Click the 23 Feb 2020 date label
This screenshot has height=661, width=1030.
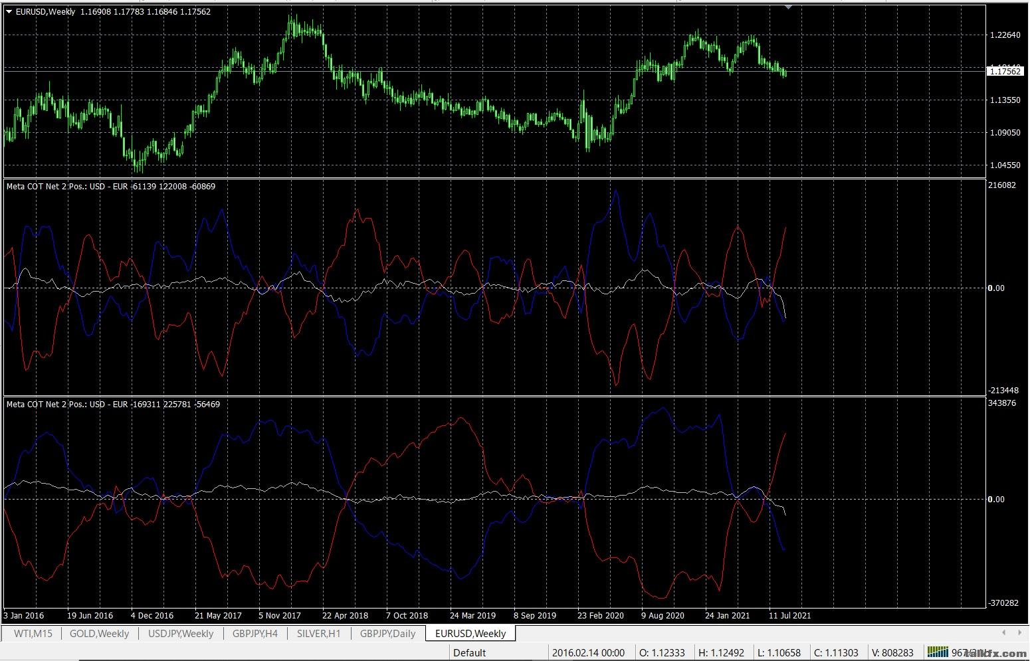click(x=601, y=616)
